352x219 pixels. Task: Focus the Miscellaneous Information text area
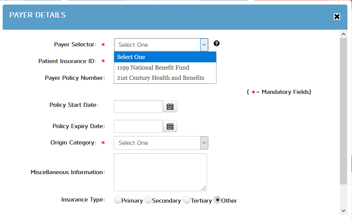[x=160, y=172]
